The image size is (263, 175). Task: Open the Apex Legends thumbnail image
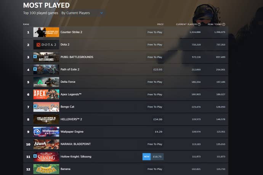pyautogui.click(x=46, y=94)
